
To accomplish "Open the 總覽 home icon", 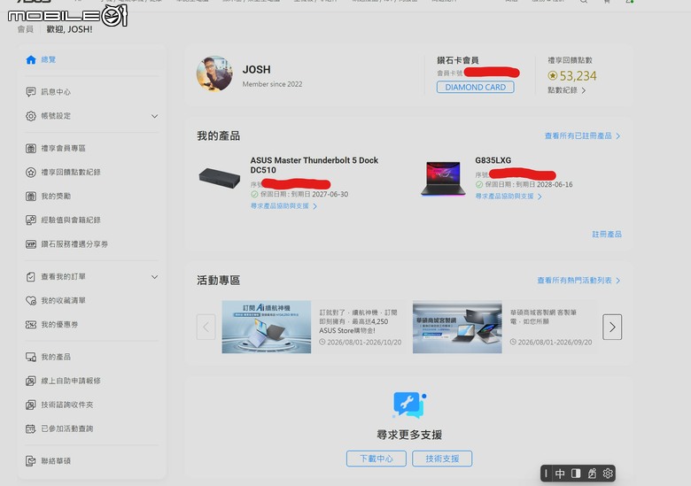I will point(31,60).
